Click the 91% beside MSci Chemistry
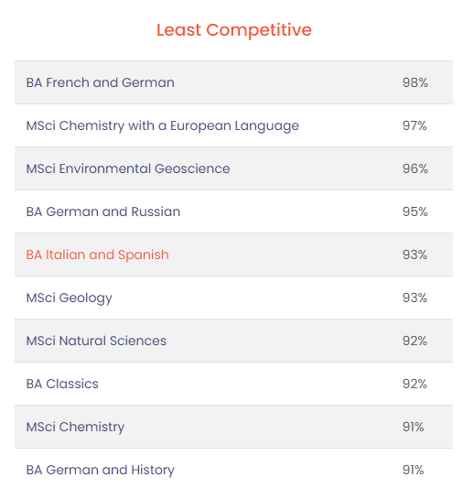Image resolution: width=474 pixels, height=488 pixels. coord(413,427)
